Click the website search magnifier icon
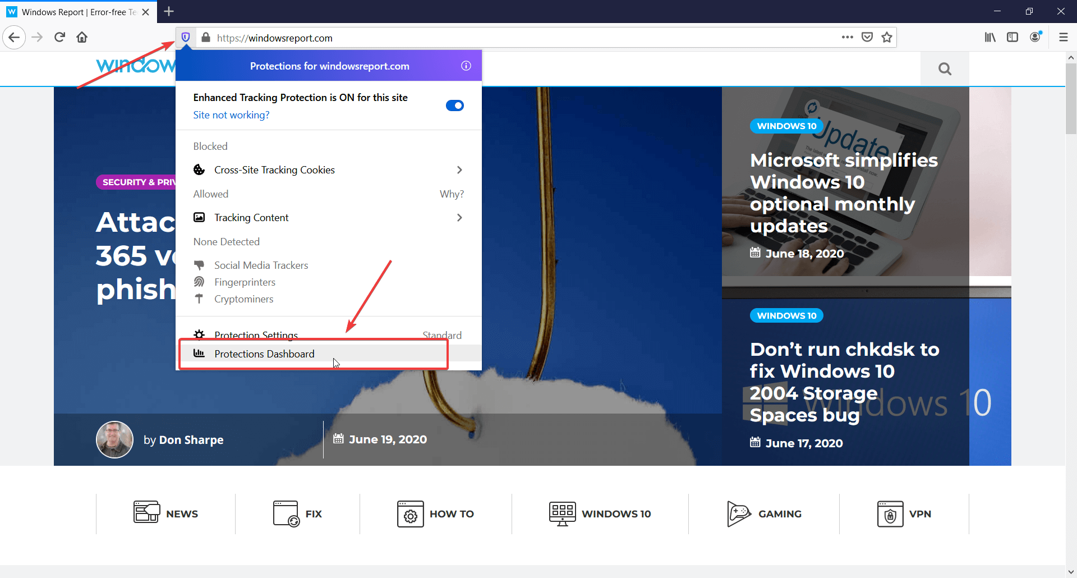The image size is (1077, 578). click(945, 69)
